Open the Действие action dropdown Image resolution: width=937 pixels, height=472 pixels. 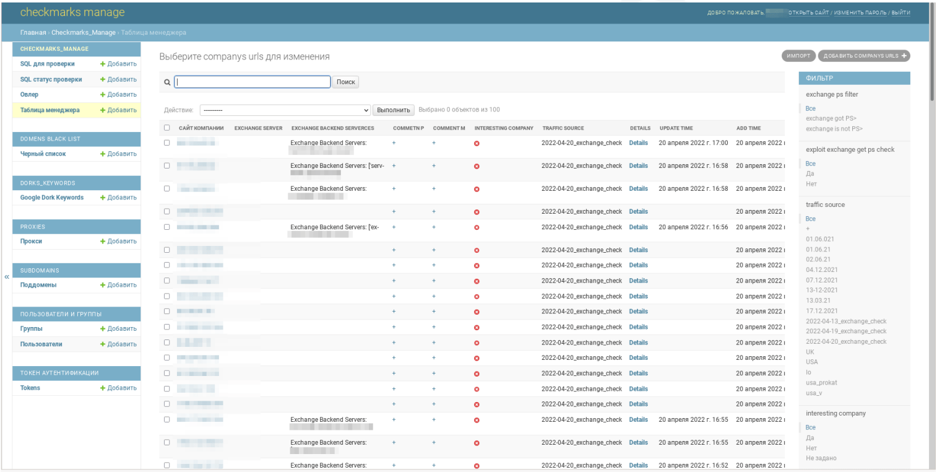tap(285, 110)
